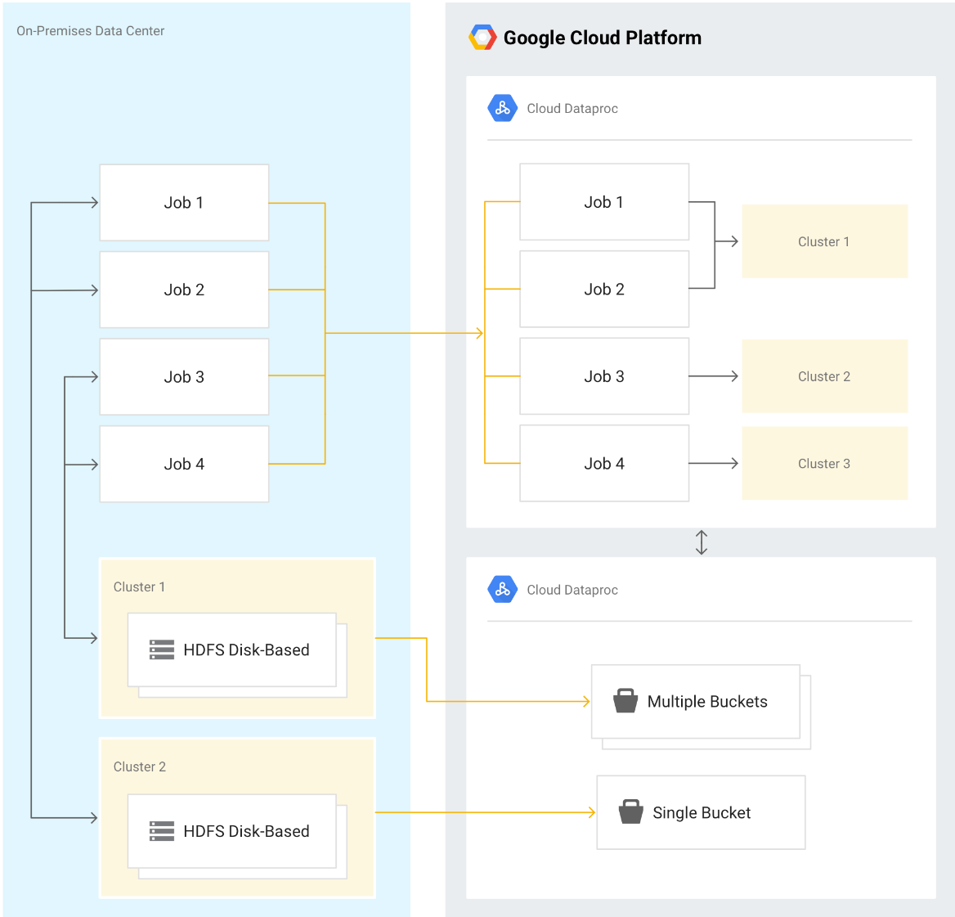The width and height of the screenshot is (955, 917).
Task: Select the Cloud Dataproc Job 1 box
Action: click(604, 202)
